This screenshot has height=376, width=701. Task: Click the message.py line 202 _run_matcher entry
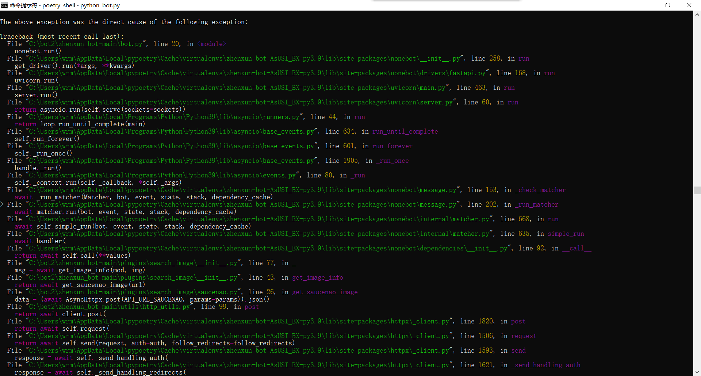pyautogui.click(x=283, y=204)
